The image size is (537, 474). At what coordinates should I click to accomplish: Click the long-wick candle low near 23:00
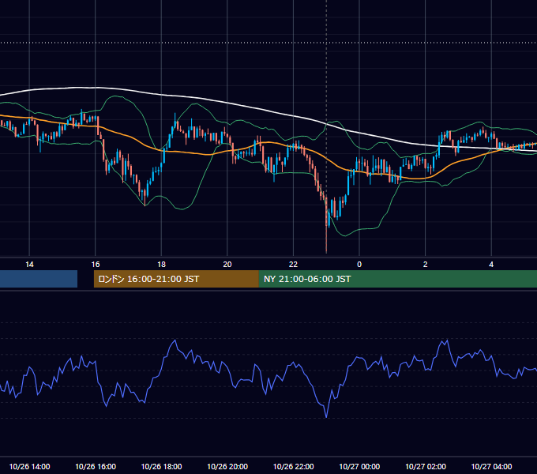pos(326,252)
